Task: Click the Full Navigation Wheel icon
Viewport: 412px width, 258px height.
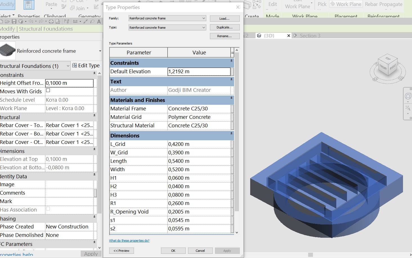Action: (x=408, y=96)
